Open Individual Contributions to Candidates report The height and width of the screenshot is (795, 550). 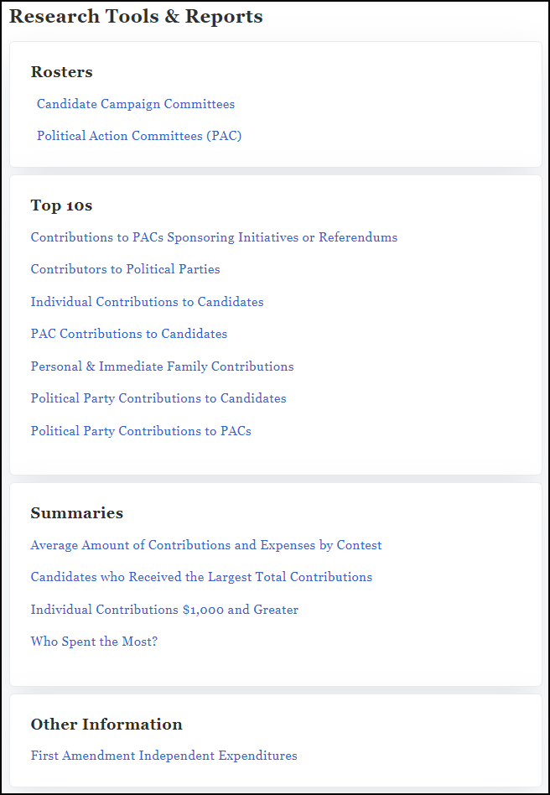147,302
